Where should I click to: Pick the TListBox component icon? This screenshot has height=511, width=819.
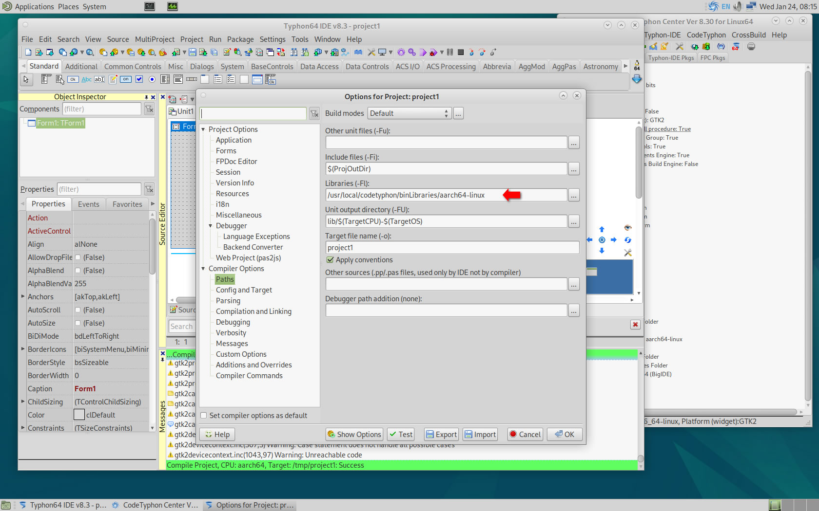pos(165,79)
